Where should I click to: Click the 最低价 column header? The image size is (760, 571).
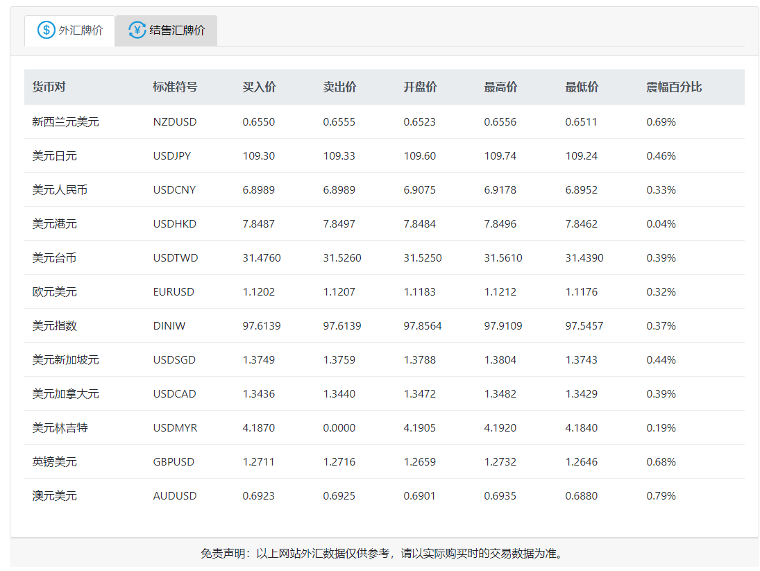tap(582, 87)
